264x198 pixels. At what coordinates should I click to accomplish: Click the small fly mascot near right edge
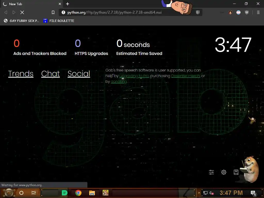point(252,120)
